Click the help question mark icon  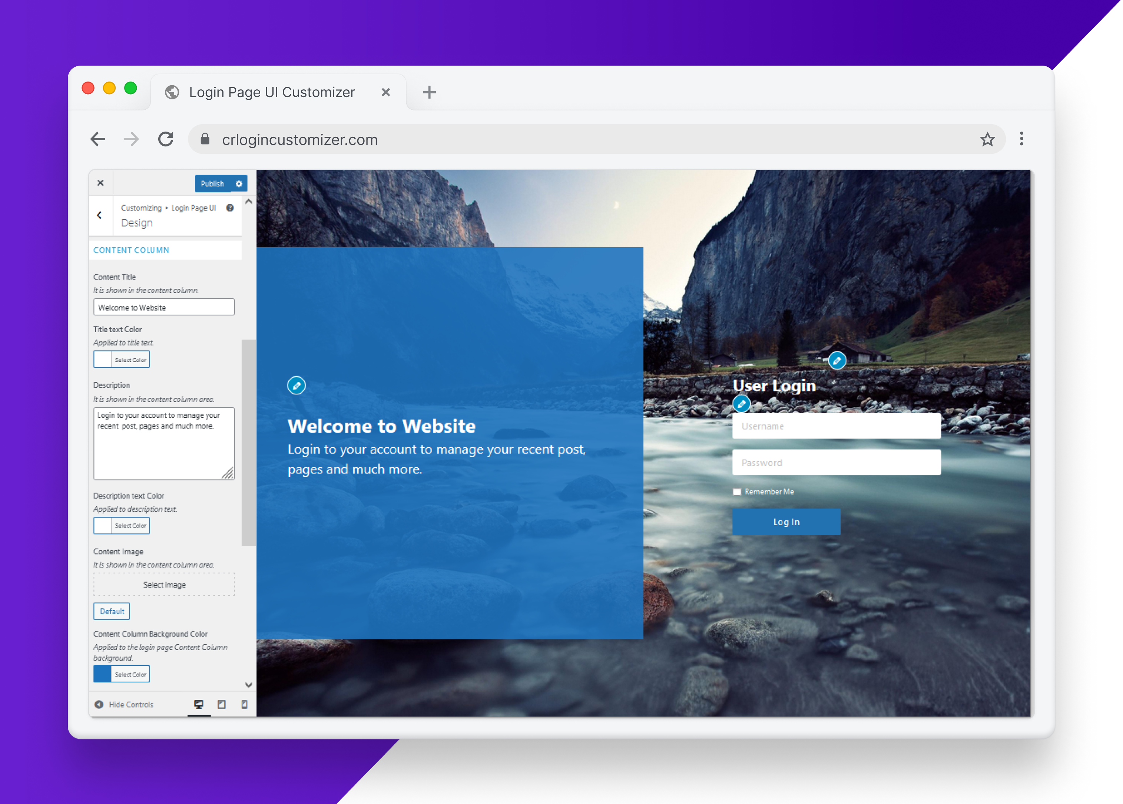click(x=230, y=208)
